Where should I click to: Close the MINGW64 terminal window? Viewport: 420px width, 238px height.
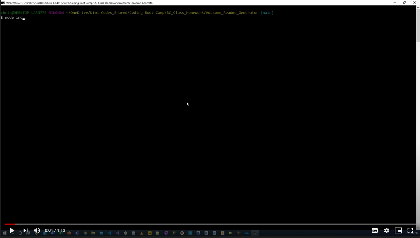click(414, 3)
